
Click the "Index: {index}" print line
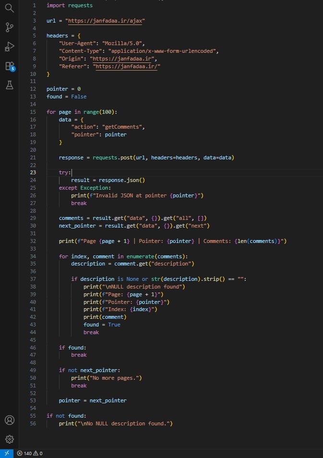tap(120, 309)
